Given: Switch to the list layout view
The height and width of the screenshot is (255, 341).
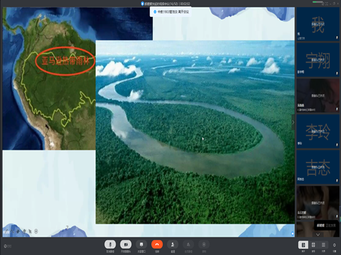Looking at the screenshot, I should [323, 245].
